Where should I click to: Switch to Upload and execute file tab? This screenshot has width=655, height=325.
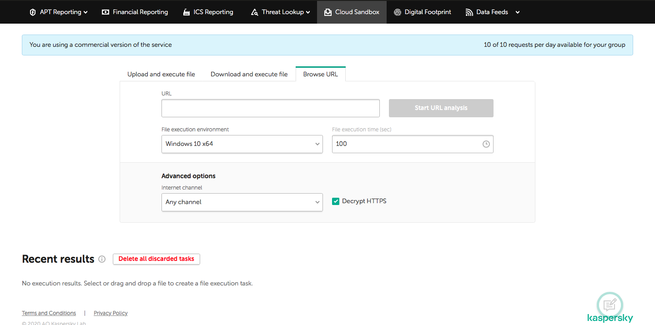point(161,74)
